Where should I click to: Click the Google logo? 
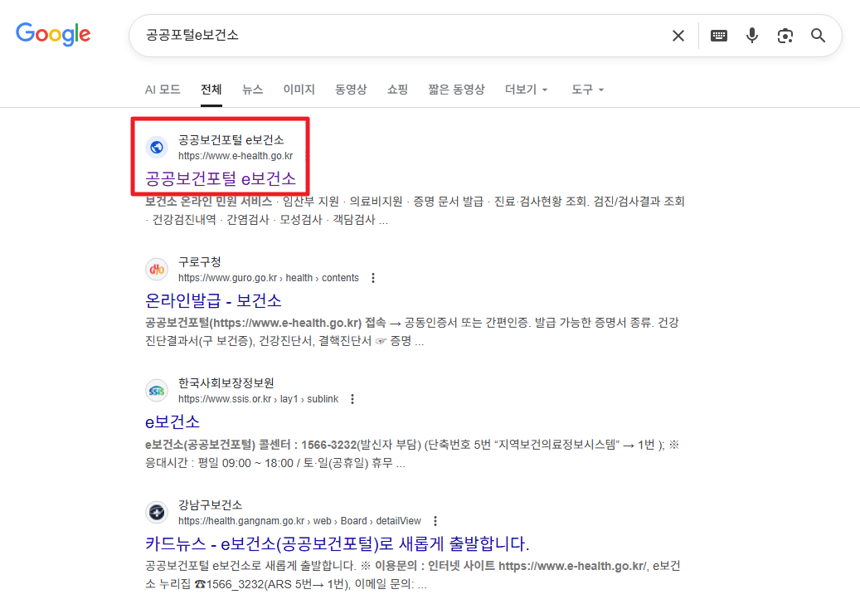pos(53,34)
